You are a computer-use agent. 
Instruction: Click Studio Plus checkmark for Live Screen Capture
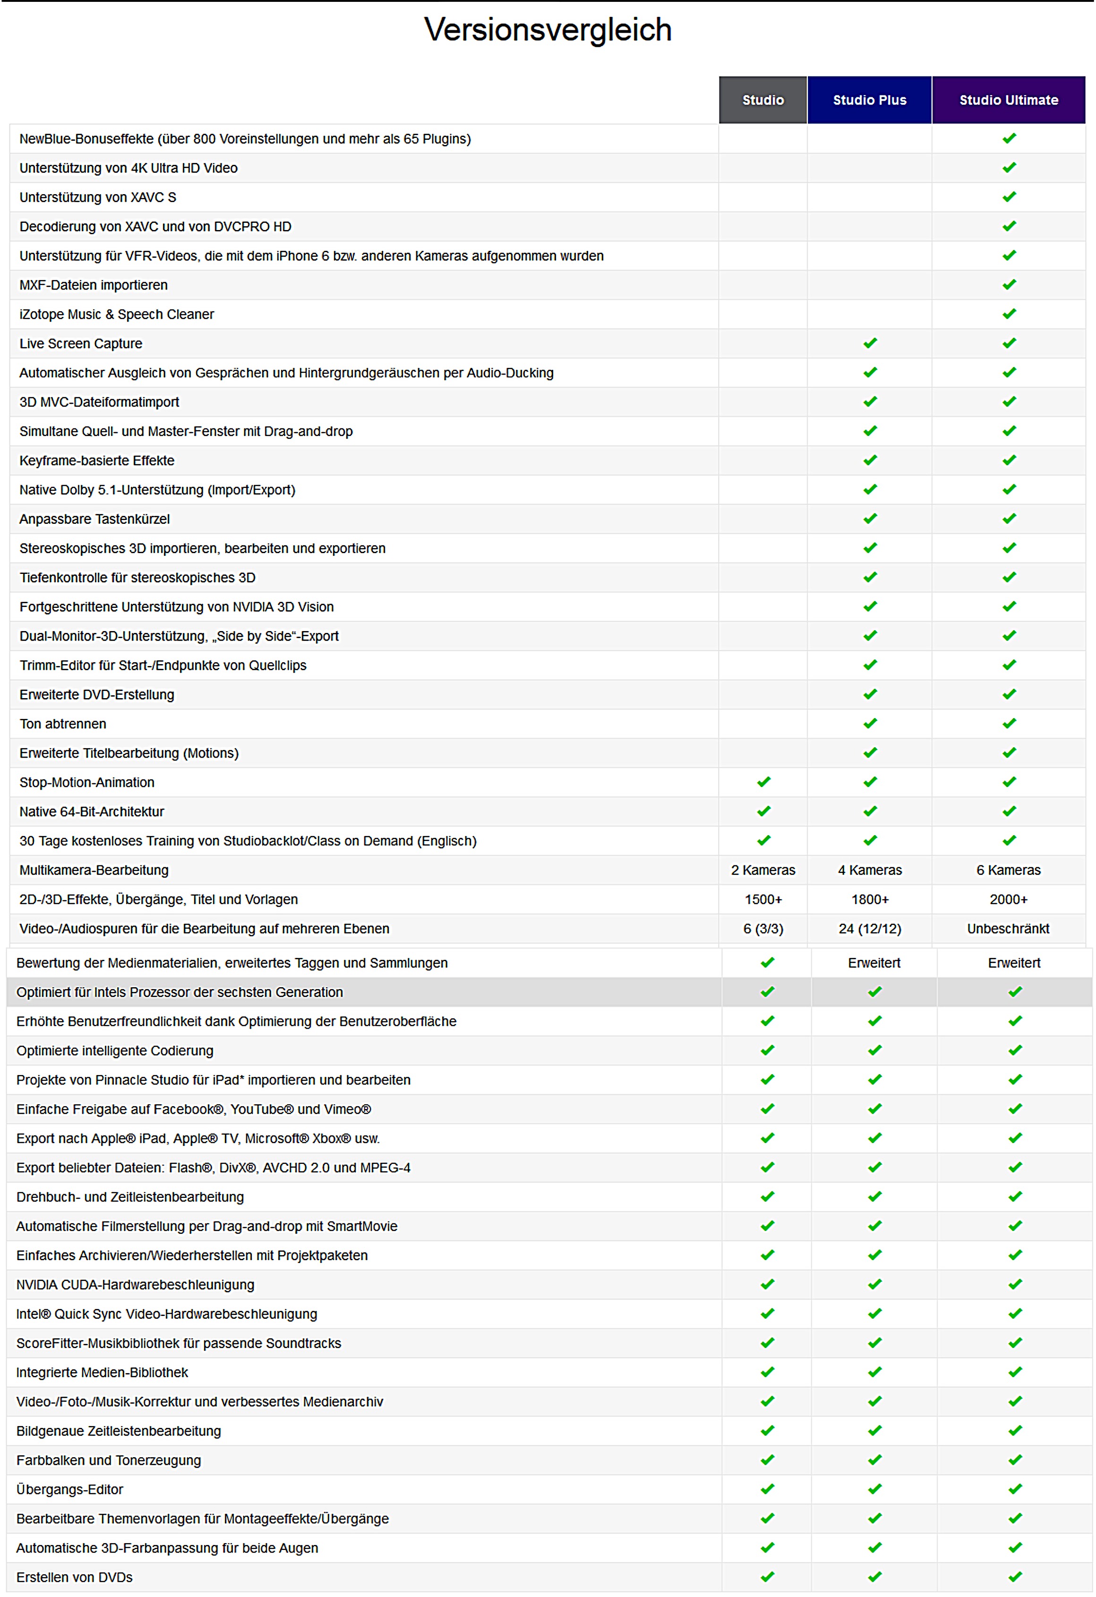point(870,343)
